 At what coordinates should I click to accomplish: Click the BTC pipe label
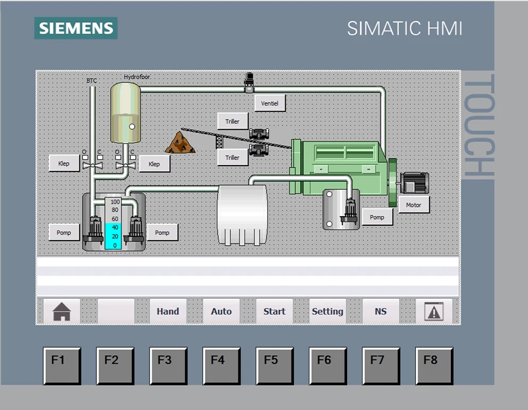point(92,81)
